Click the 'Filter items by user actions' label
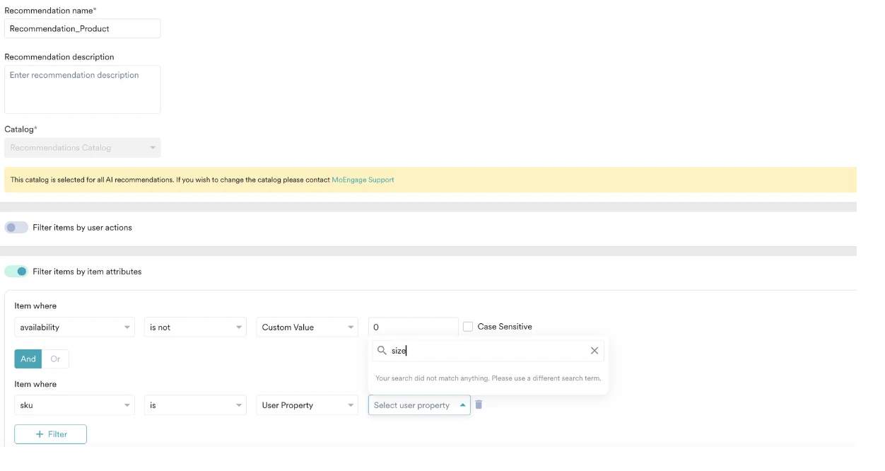Viewport: 885px width, 471px height. [x=82, y=228]
